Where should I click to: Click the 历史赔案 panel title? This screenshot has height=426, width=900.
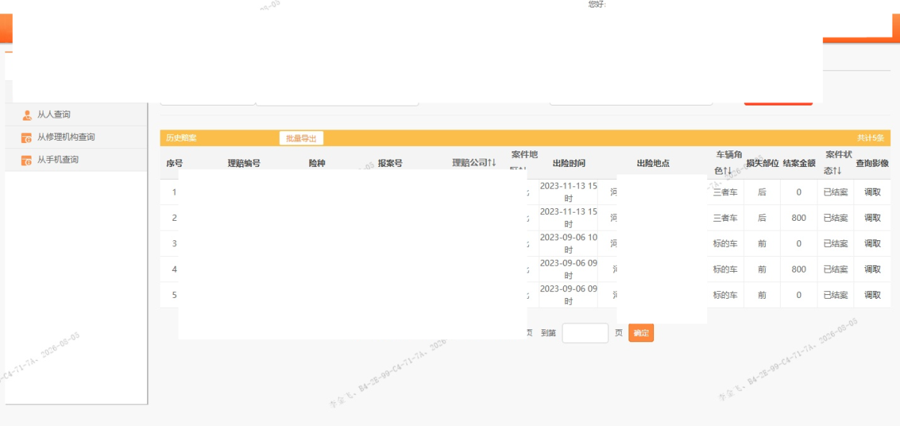click(x=181, y=139)
